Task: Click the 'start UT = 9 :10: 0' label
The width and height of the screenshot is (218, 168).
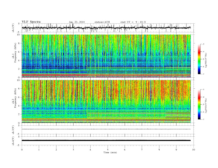Action: coord(133,22)
